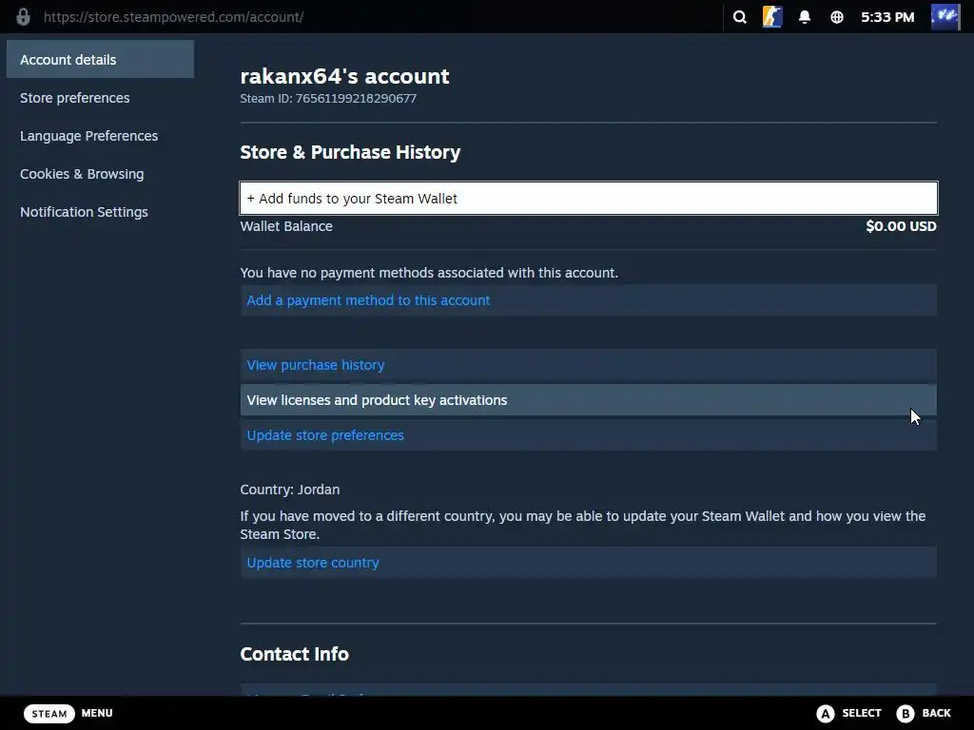Click the Steam ID number text
Image resolution: width=974 pixels, height=730 pixels.
tap(356, 98)
